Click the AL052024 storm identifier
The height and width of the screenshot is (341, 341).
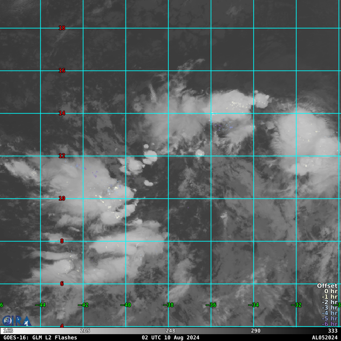(x=325, y=338)
